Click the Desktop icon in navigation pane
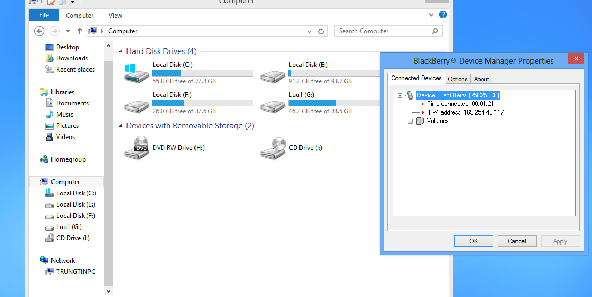The width and height of the screenshot is (592, 297). (x=49, y=47)
